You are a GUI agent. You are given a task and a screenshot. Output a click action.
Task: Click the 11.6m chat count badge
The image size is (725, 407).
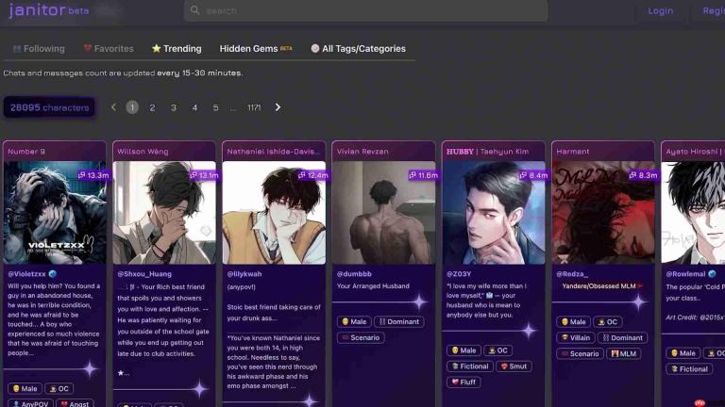[x=423, y=175]
